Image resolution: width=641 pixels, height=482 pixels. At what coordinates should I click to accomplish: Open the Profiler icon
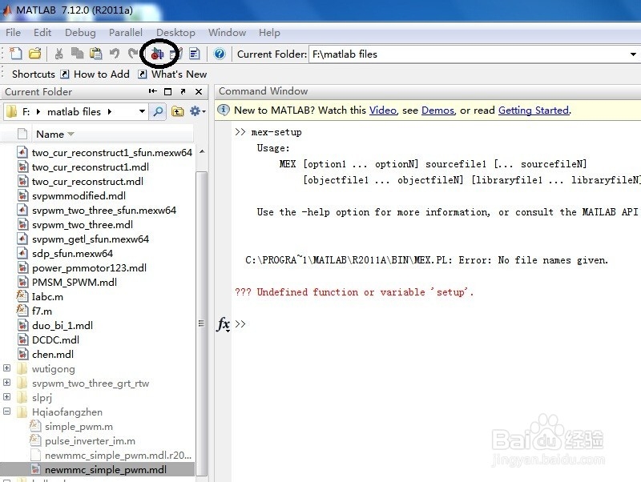coord(194,54)
